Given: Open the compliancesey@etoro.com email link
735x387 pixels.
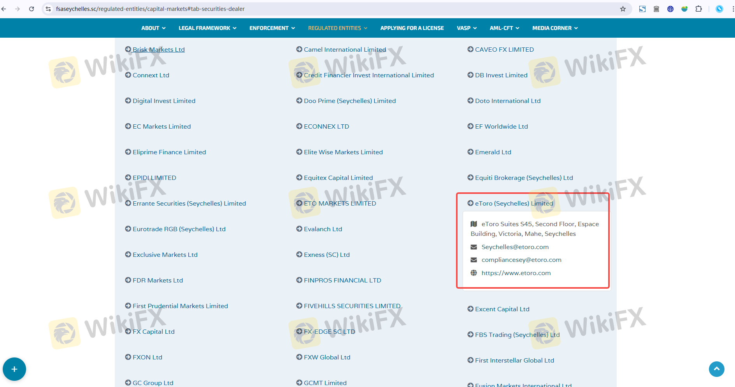Looking at the screenshot, I should pyautogui.click(x=521, y=260).
